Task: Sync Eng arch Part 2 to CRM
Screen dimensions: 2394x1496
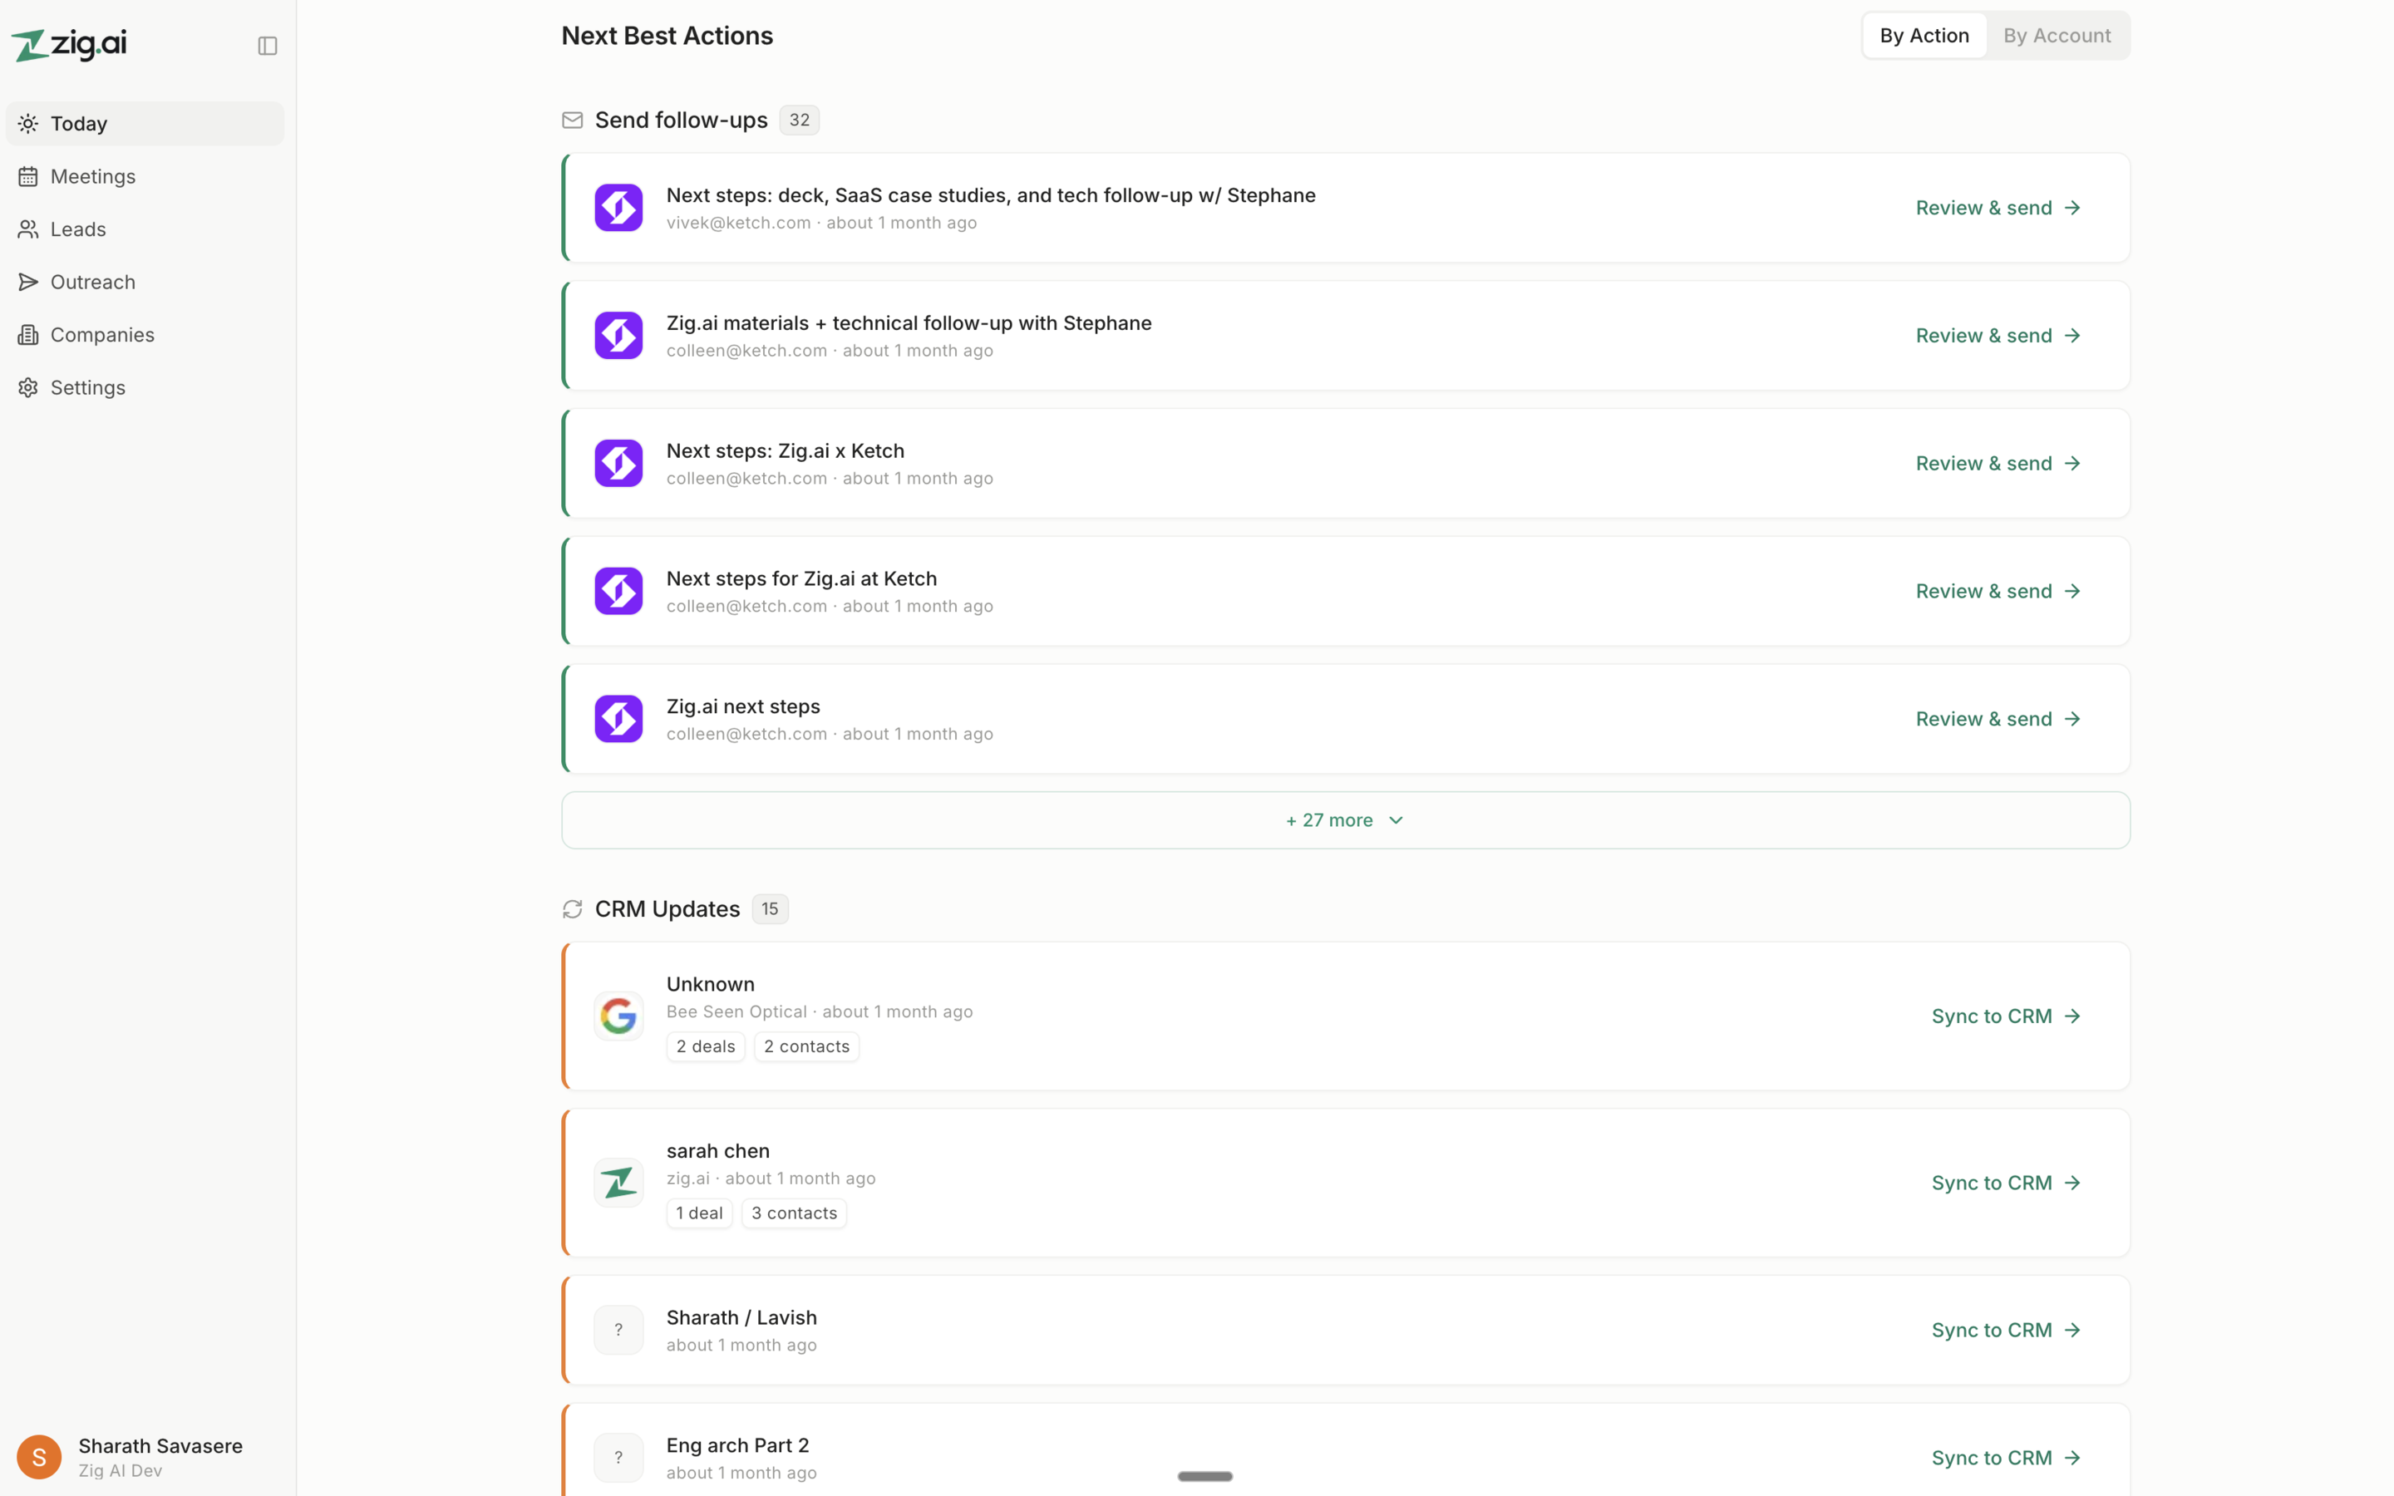Action: coord(2006,1458)
